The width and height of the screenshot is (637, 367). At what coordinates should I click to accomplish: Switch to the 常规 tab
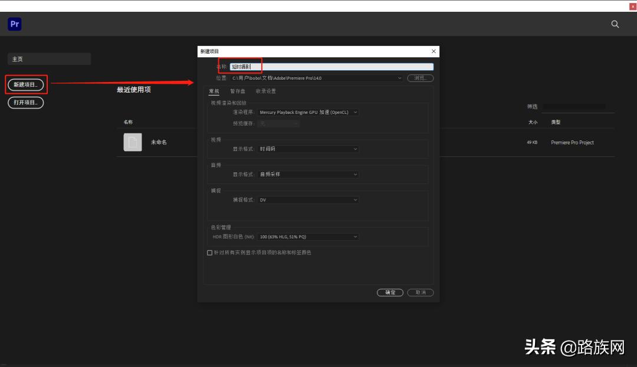[214, 91]
